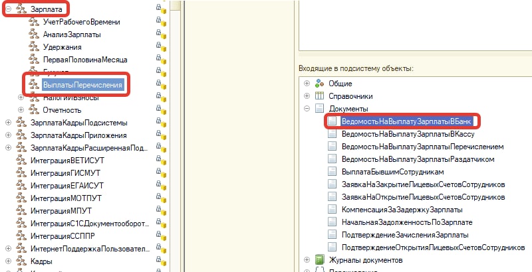Click subsystem icon of АнализЗарплаты
532x272 pixels.
tap(34, 34)
